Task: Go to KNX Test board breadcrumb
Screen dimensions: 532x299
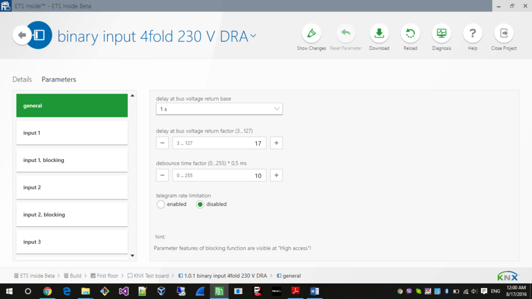Action: tap(148, 276)
